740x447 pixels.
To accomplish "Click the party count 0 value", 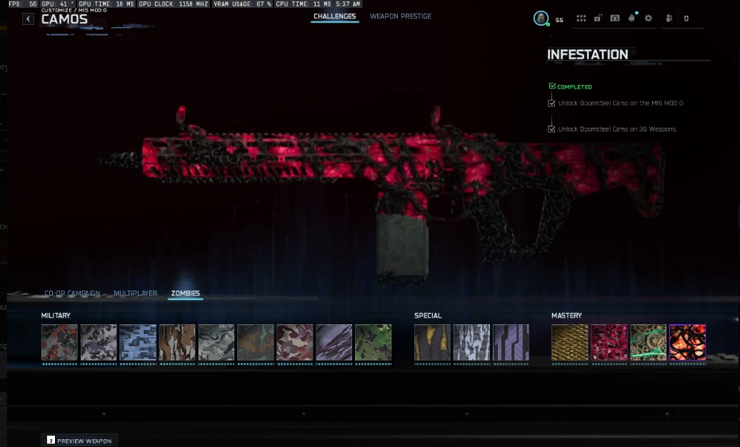I will [x=686, y=19].
